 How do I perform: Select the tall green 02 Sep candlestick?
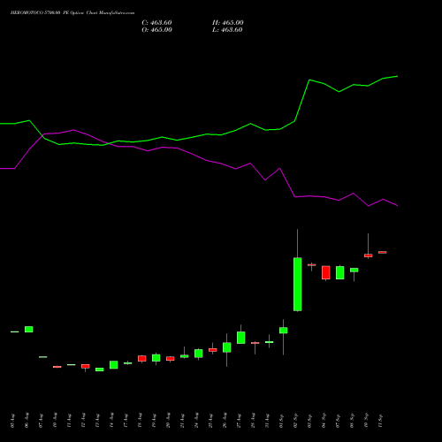click(x=297, y=285)
